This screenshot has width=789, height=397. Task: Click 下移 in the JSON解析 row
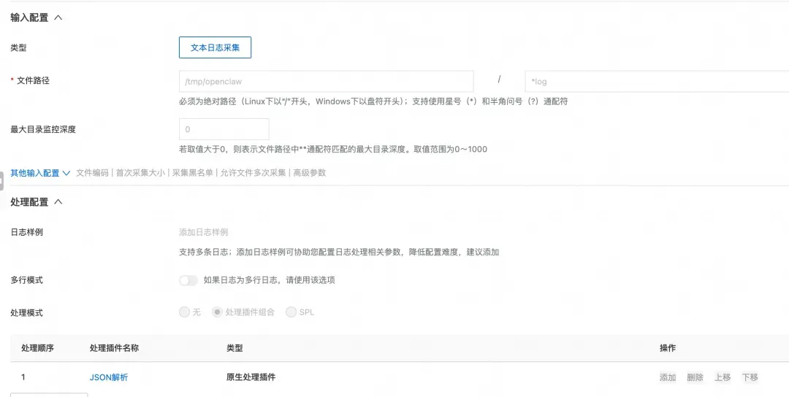(750, 377)
